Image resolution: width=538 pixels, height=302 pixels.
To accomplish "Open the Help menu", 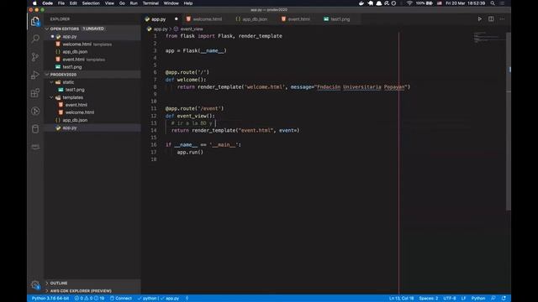I will [188, 3].
